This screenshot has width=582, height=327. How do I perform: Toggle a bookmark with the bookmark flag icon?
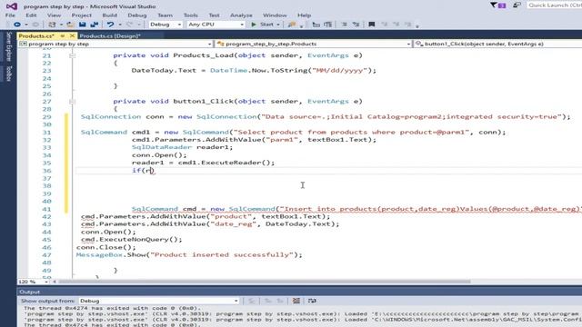coord(372,25)
